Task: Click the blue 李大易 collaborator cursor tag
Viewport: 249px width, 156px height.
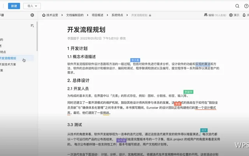Action: [x=135, y=60]
